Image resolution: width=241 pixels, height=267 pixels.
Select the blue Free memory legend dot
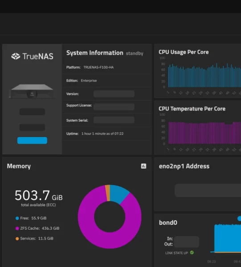[x=17, y=218]
